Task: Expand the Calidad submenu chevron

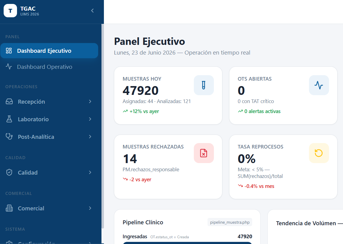Action: click(x=90, y=172)
